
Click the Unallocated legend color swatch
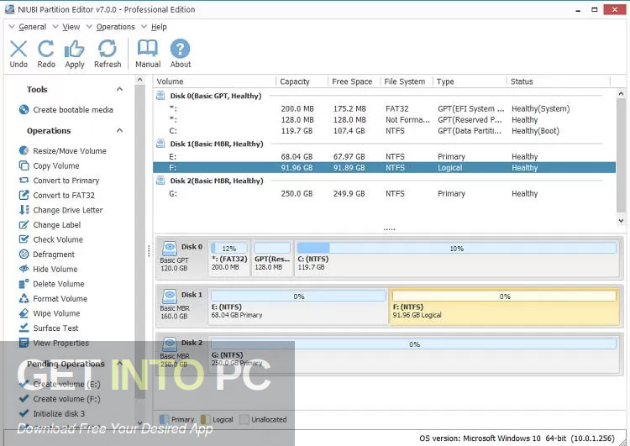[x=244, y=419]
